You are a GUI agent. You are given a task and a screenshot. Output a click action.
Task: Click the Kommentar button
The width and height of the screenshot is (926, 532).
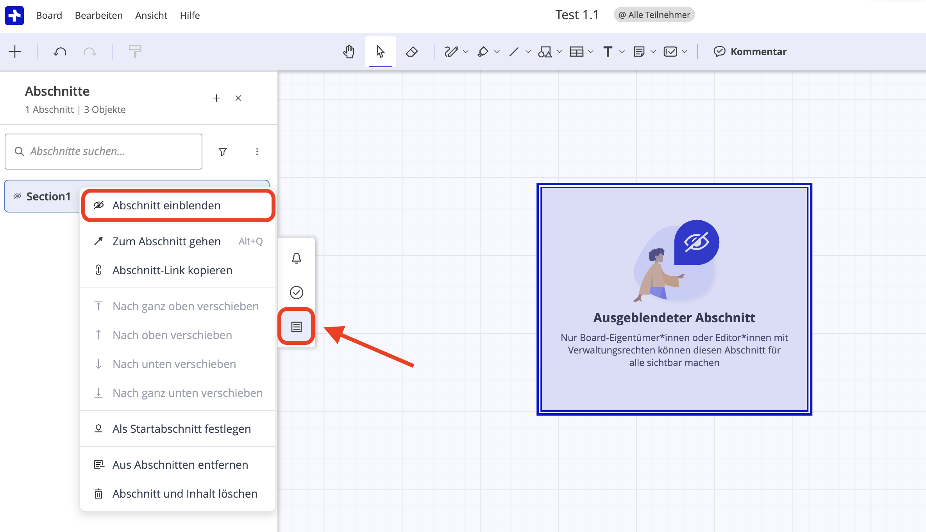pos(750,52)
